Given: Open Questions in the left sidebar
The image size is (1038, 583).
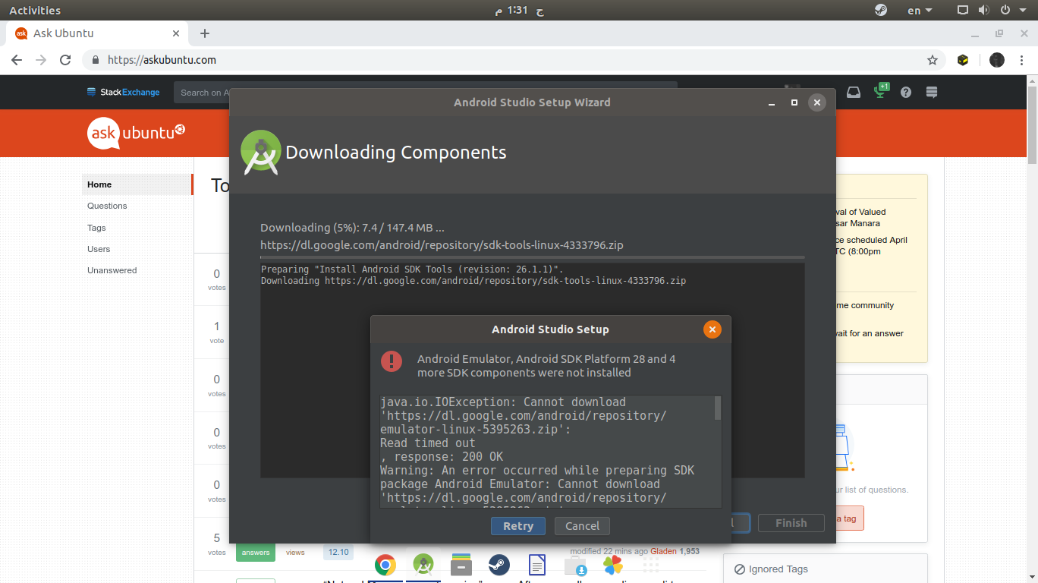Looking at the screenshot, I should (x=107, y=206).
